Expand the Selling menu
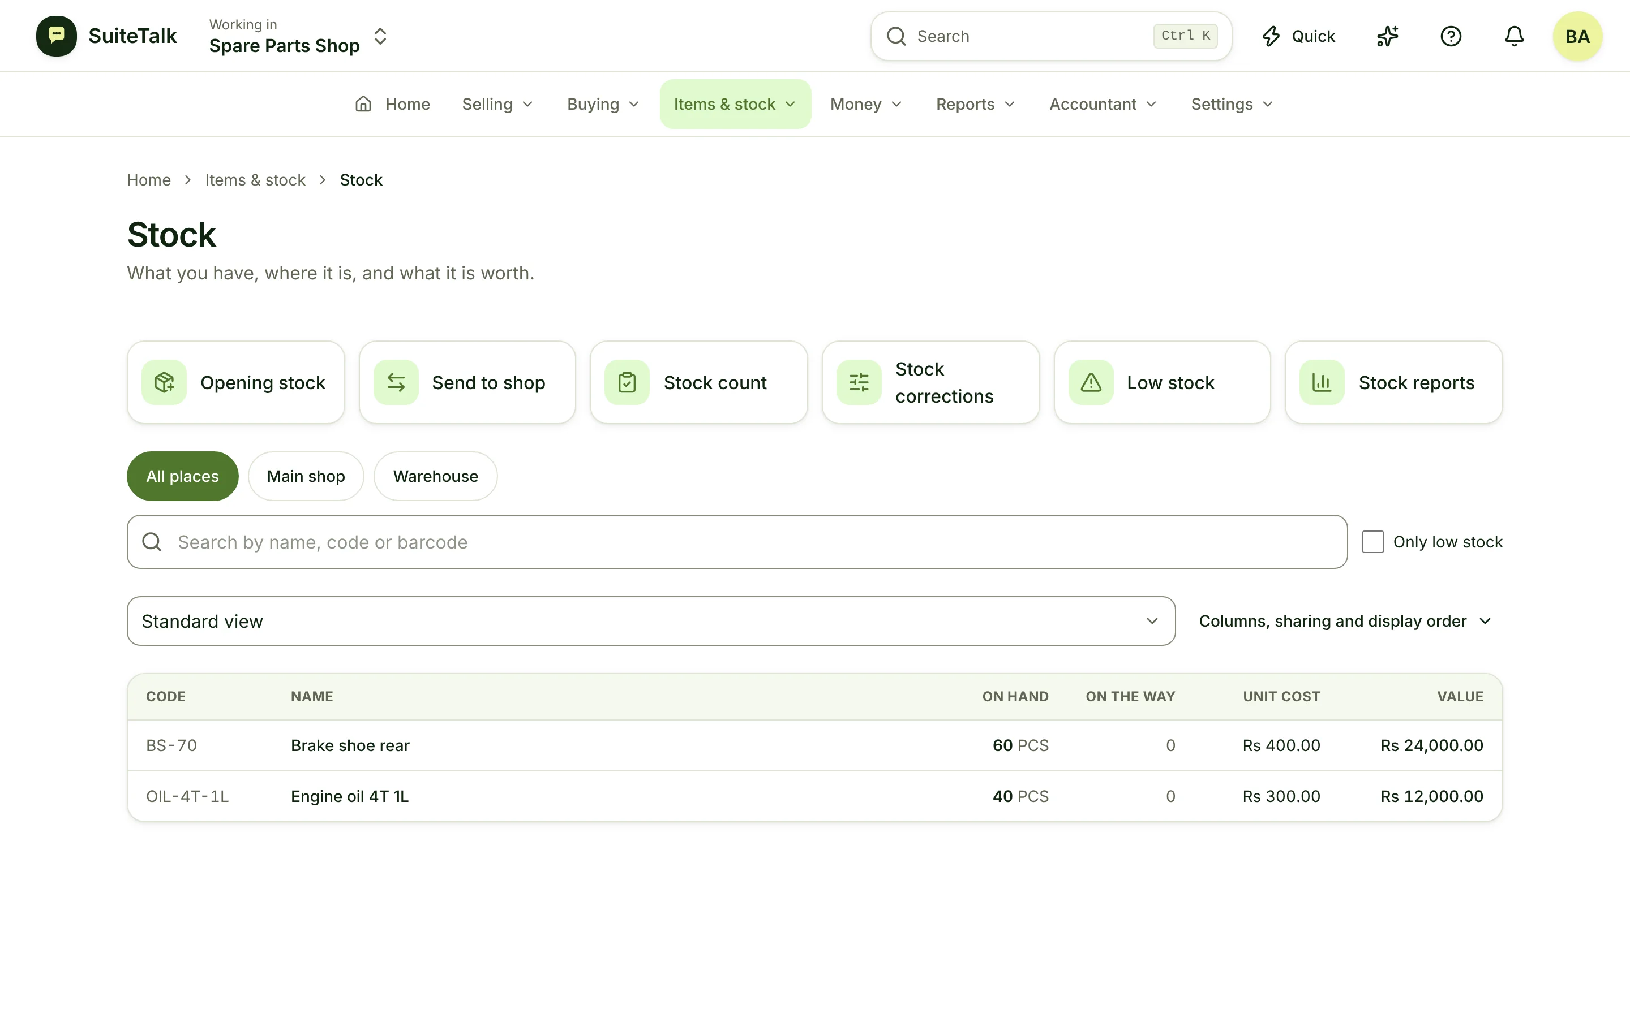The image size is (1630, 1018). click(497, 105)
